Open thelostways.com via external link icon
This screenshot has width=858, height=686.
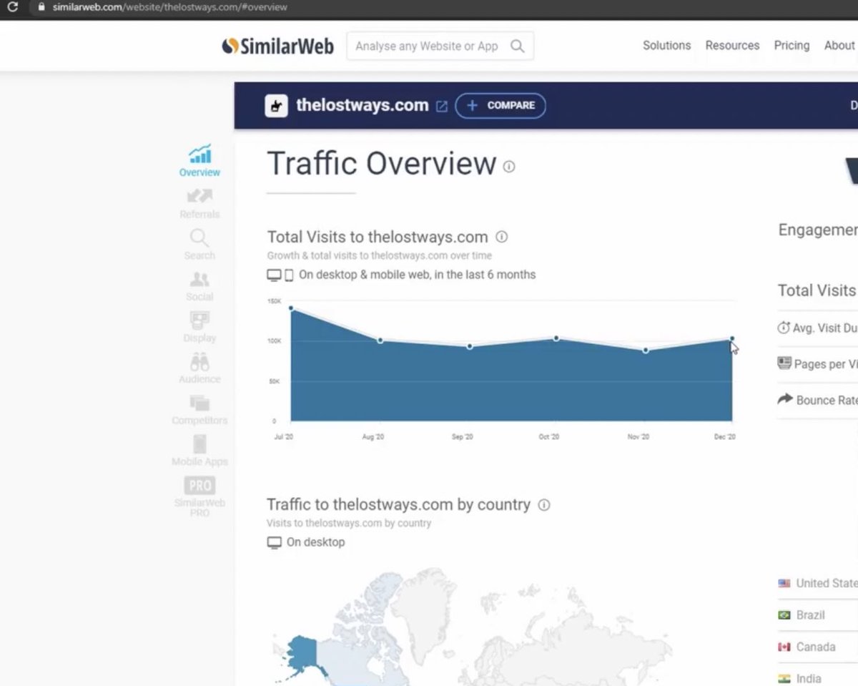coord(442,106)
